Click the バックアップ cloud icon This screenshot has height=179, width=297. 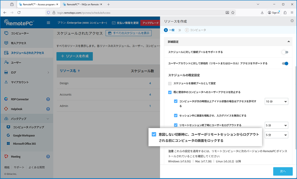6,119
